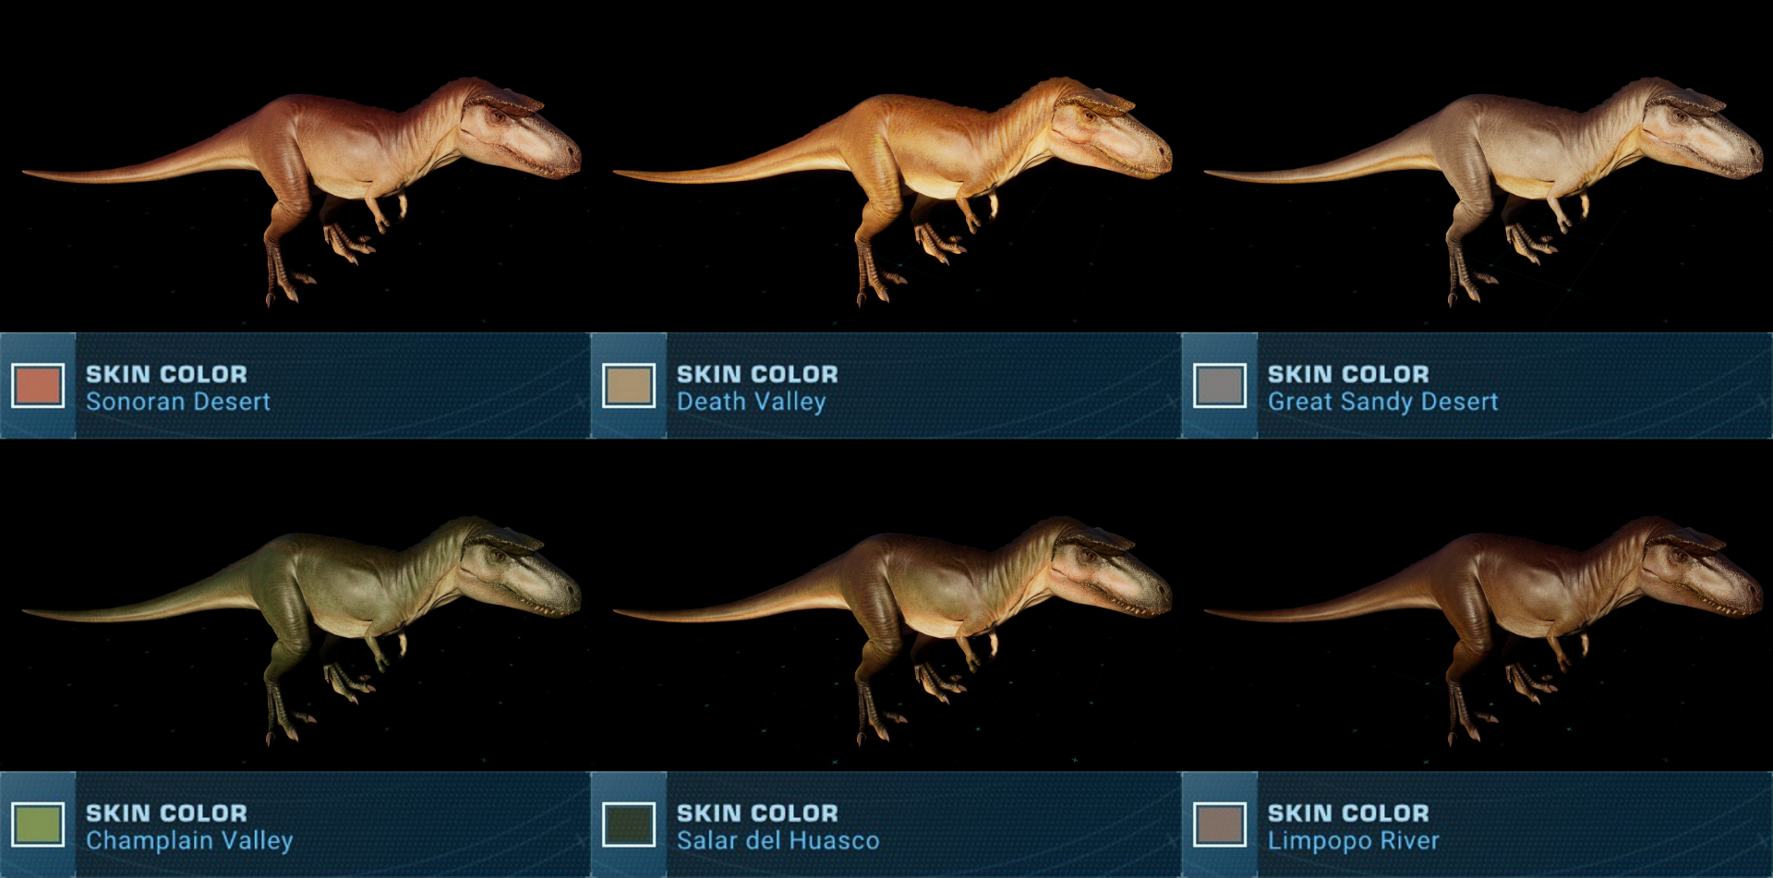
Task: Choose the Great Sandy Desert skin option
Action: (x=1382, y=402)
